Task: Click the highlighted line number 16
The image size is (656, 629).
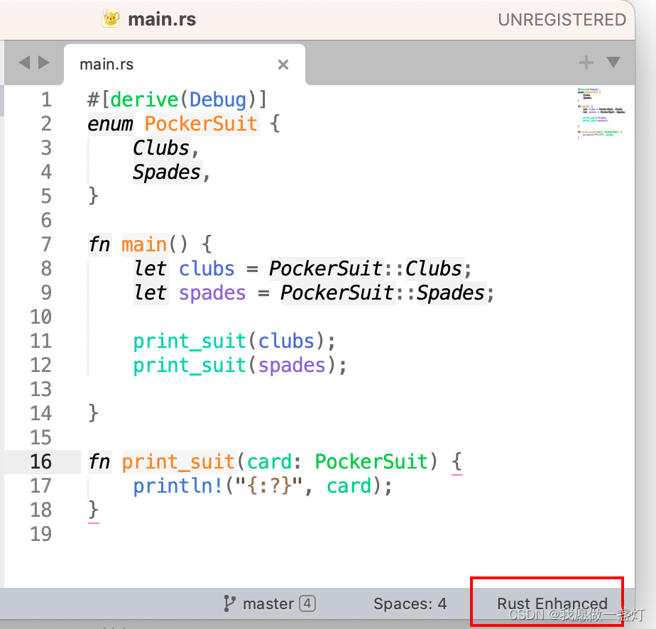Action: pos(41,461)
